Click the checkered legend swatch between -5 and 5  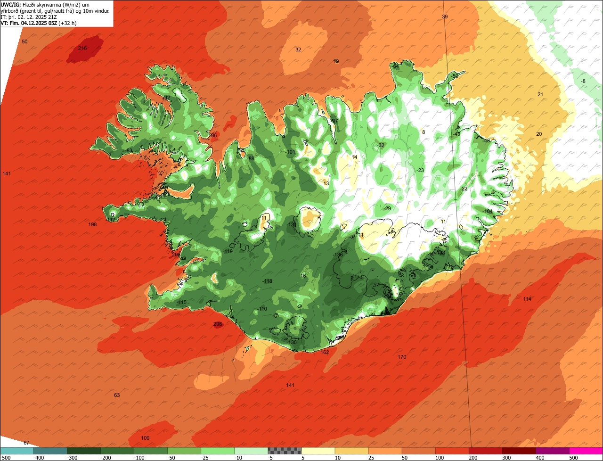point(285,451)
